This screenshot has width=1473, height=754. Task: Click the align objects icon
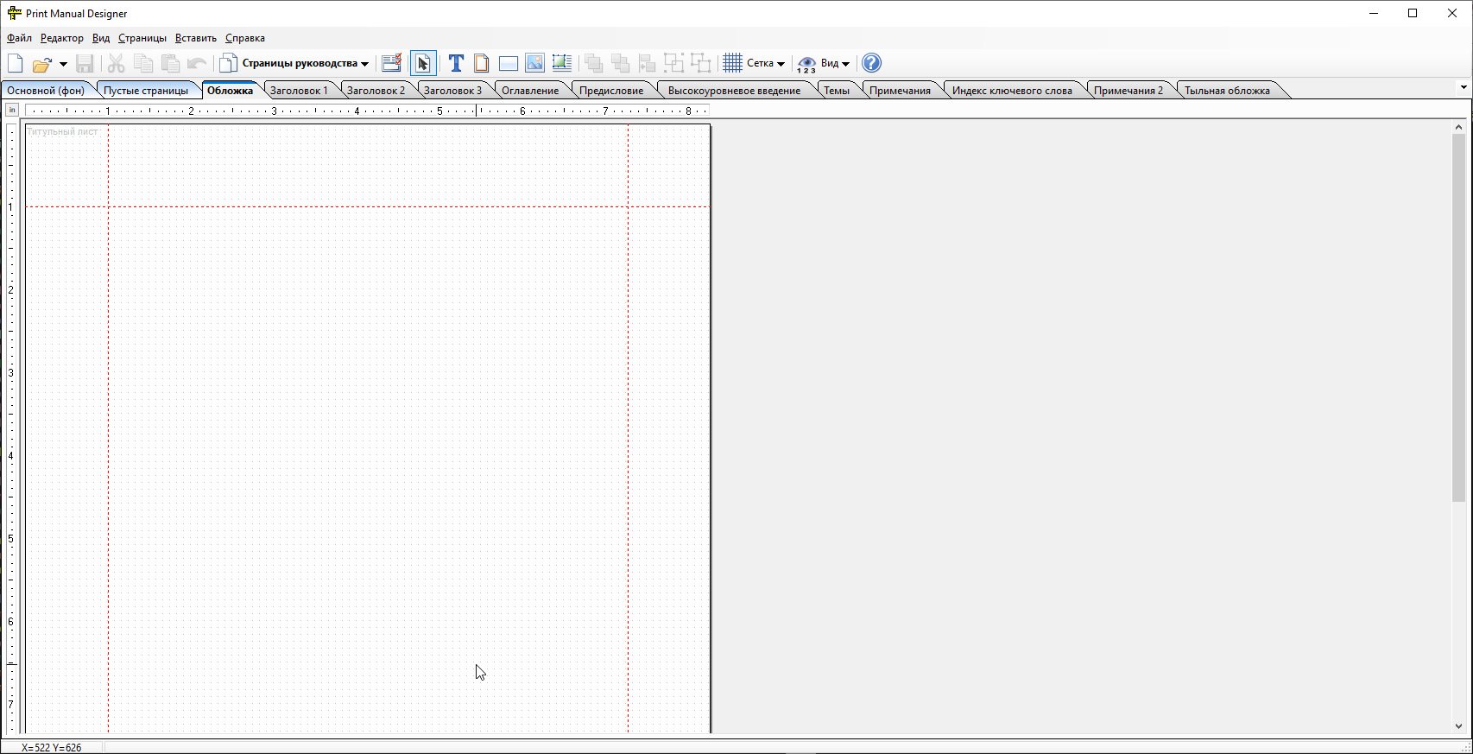coord(647,63)
